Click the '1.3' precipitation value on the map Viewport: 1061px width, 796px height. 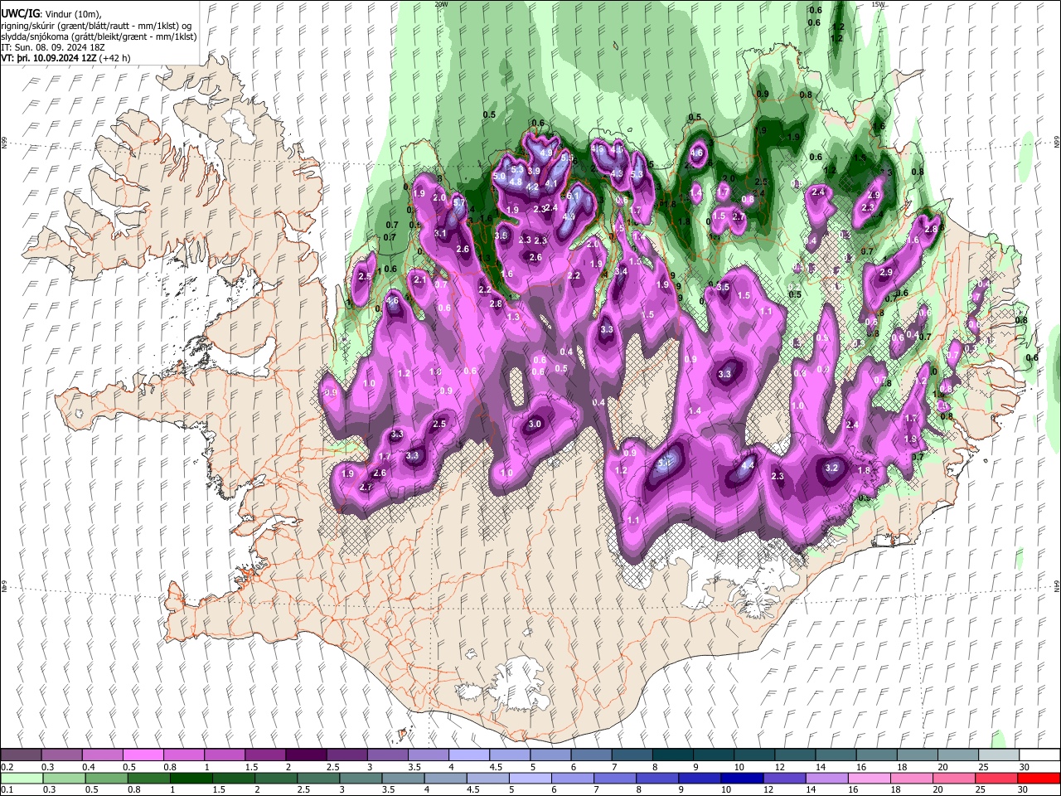click(513, 317)
